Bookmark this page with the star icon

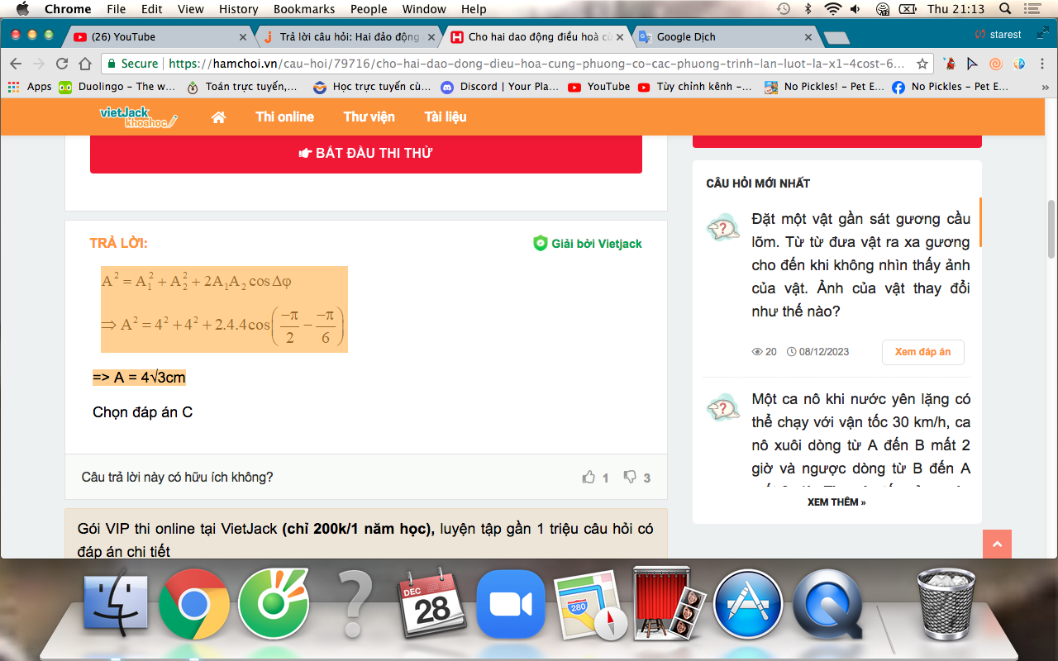click(x=922, y=64)
